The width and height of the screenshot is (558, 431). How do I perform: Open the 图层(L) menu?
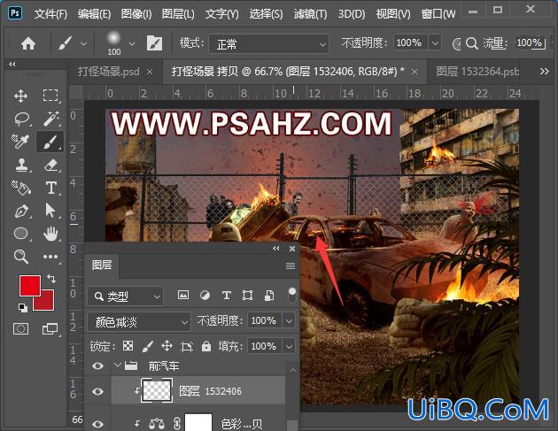[178, 14]
